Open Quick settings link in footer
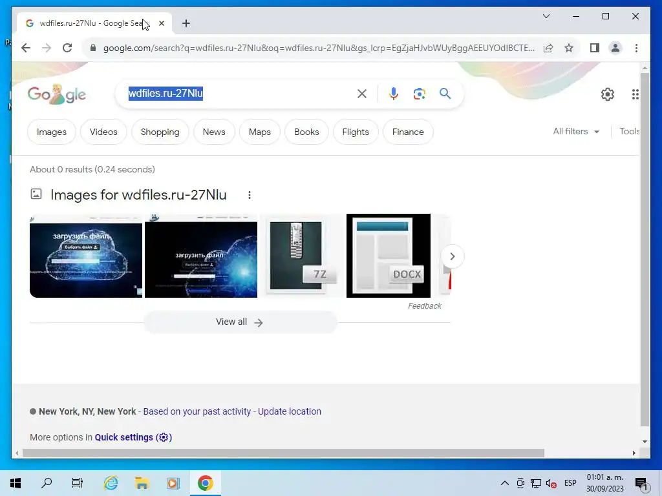 point(133,437)
